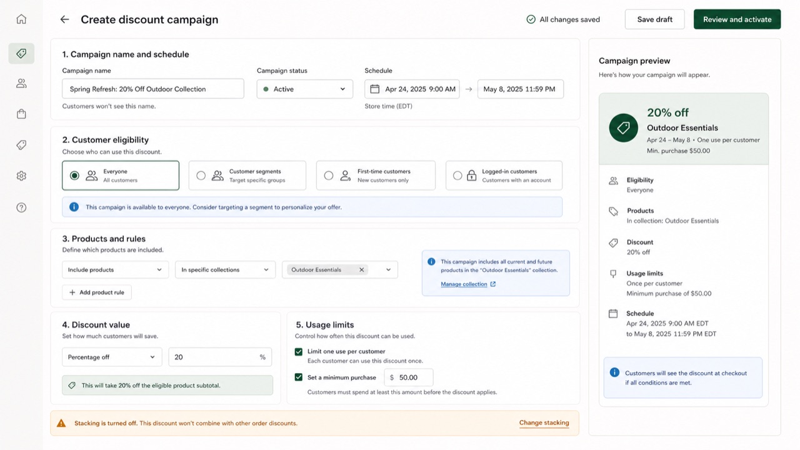Screen dimensions: 800x450
Task: Remove the Outdoor Essentials chip with the X
Action: (361, 270)
